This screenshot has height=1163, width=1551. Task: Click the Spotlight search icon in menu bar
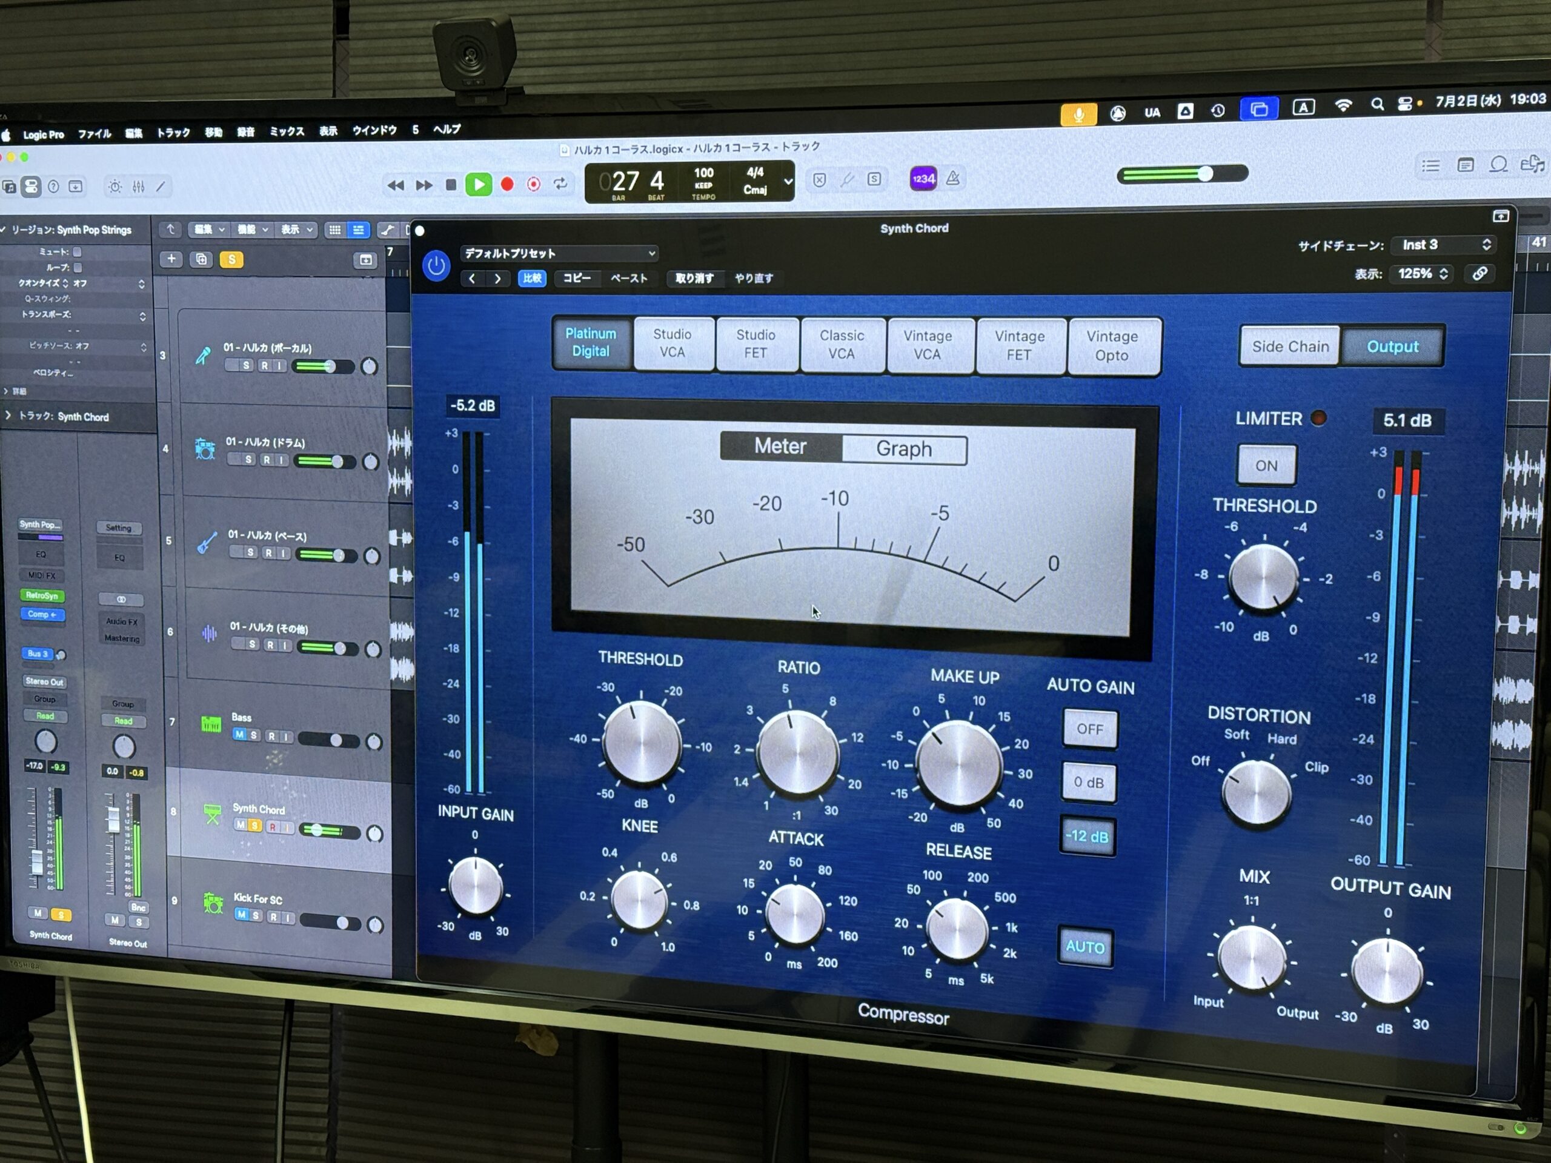[x=1377, y=104]
